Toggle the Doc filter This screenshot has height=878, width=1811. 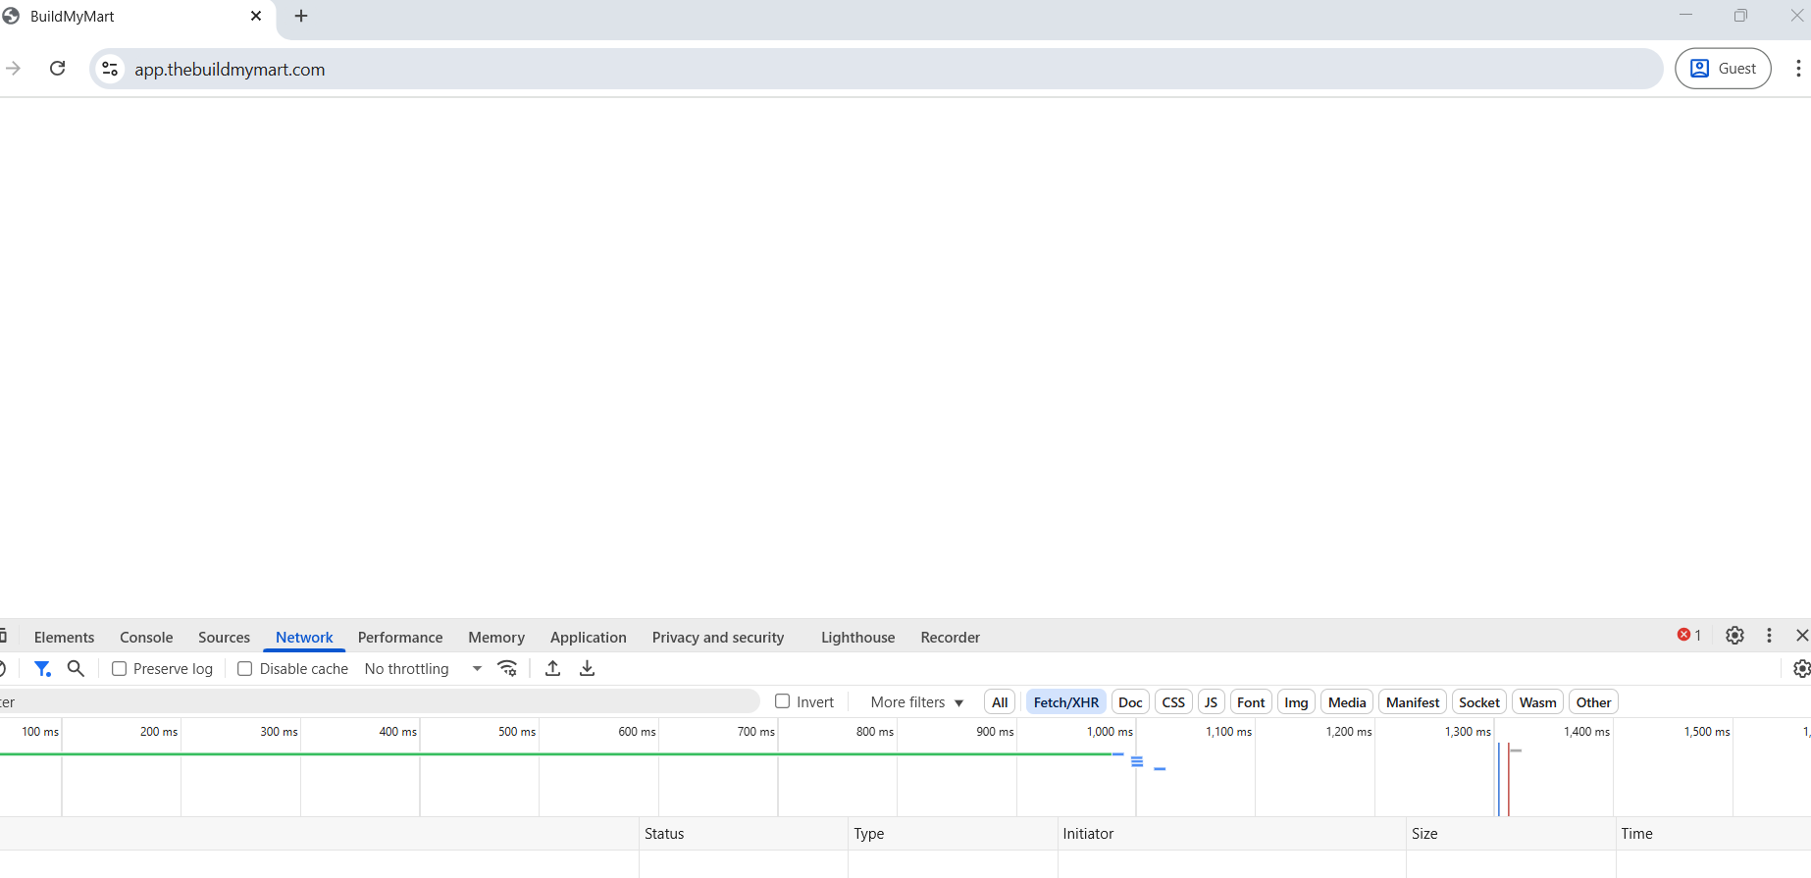click(1130, 702)
